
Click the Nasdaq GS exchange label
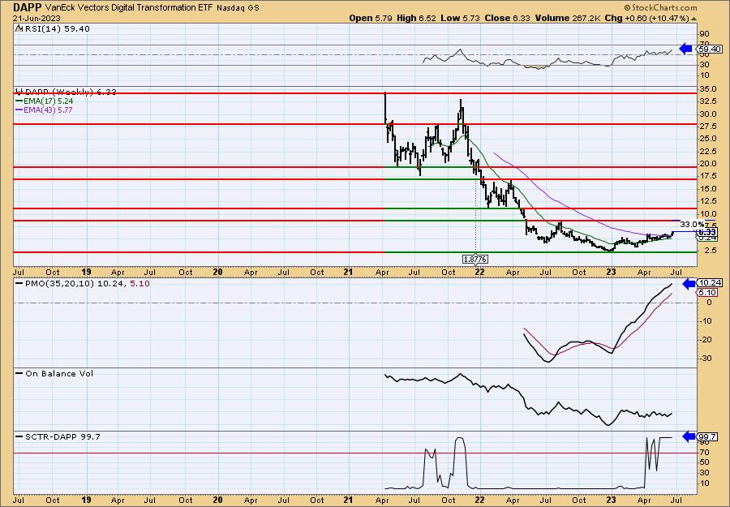(238, 8)
